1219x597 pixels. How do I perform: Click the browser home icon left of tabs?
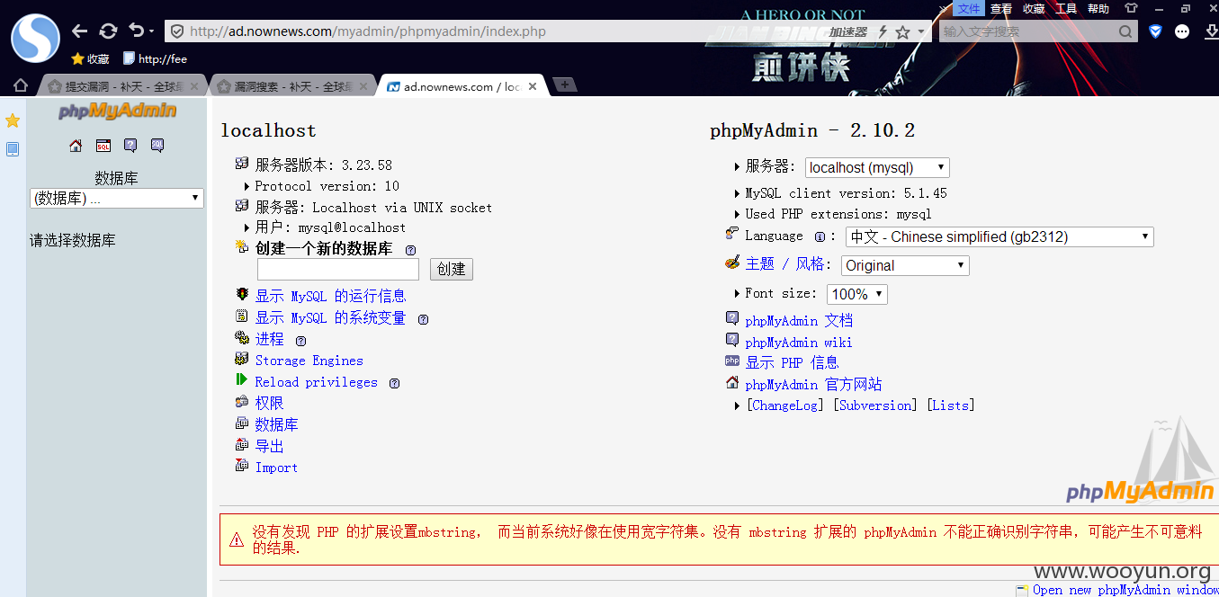pyautogui.click(x=20, y=85)
